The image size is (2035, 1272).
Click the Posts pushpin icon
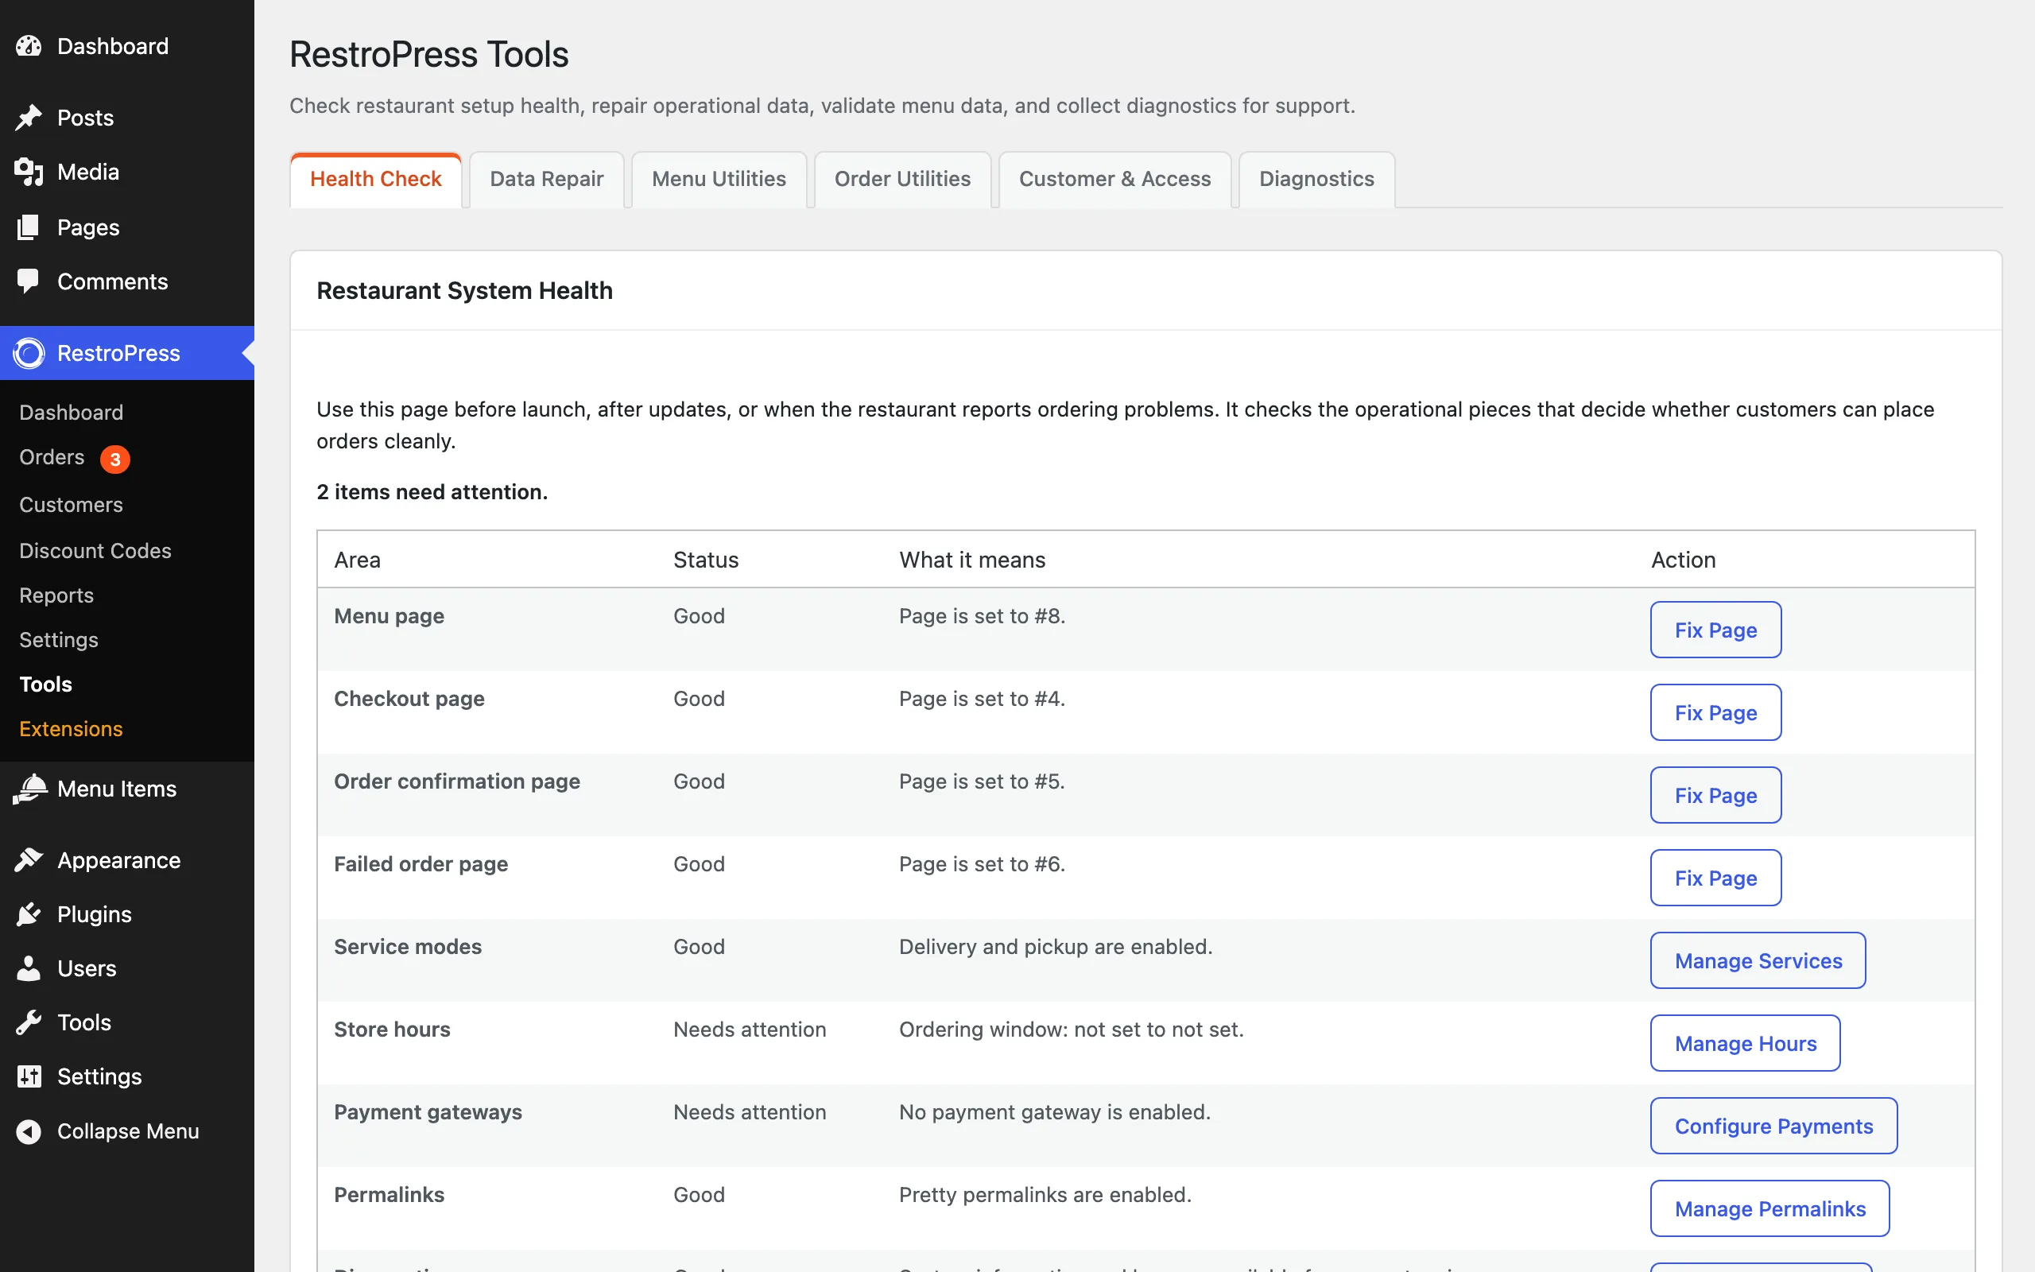pos(29,118)
